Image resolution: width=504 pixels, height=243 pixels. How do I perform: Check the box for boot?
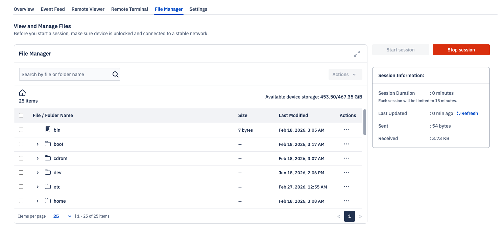[x=21, y=144]
